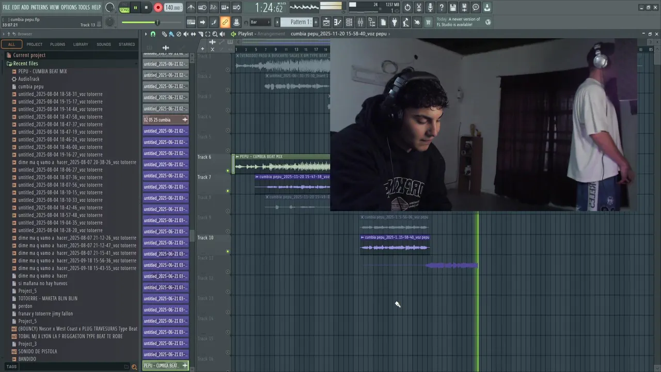Toggle the Track 10 mute dot
Viewport: 661px width, 372px height.
[x=228, y=252]
